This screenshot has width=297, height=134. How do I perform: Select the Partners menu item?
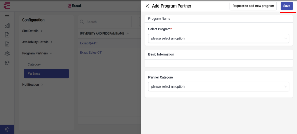click(46, 73)
